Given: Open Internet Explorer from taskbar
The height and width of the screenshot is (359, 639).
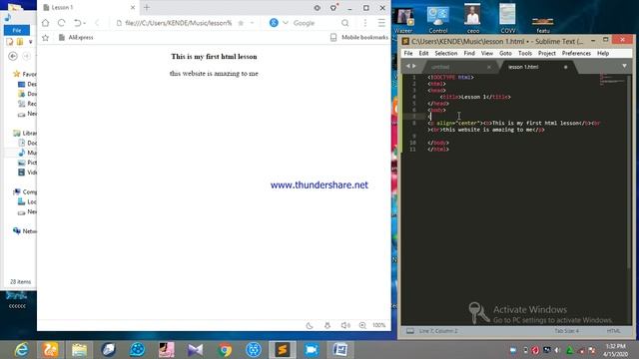Looking at the screenshot, I should tap(21, 350).
